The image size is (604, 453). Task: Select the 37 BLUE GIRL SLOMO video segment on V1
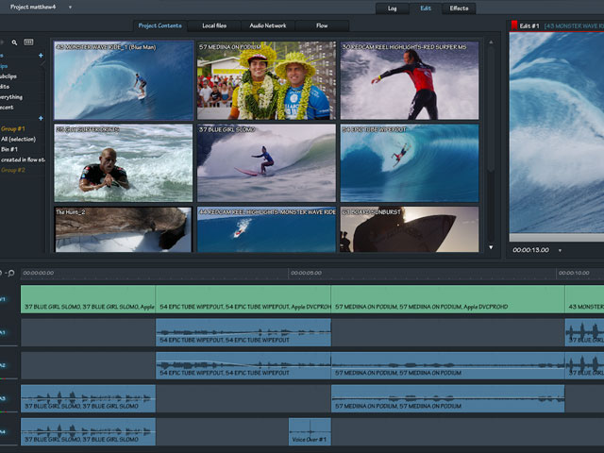[x=88, y=299]
